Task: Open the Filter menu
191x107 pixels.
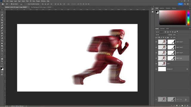Action: (x=27, y=1)
